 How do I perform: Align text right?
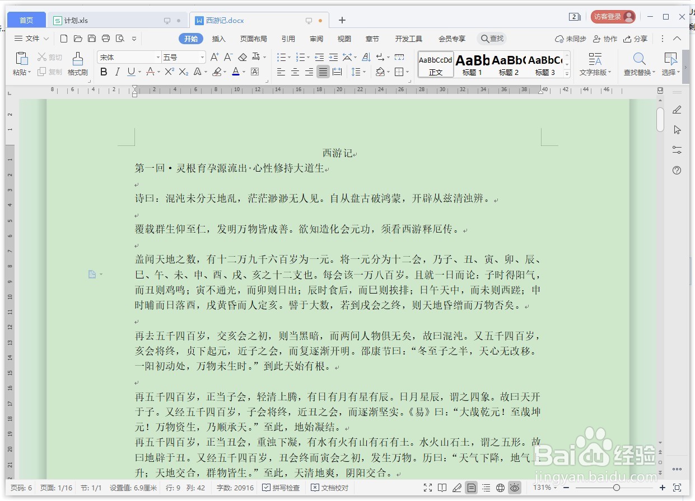(309, 72)
